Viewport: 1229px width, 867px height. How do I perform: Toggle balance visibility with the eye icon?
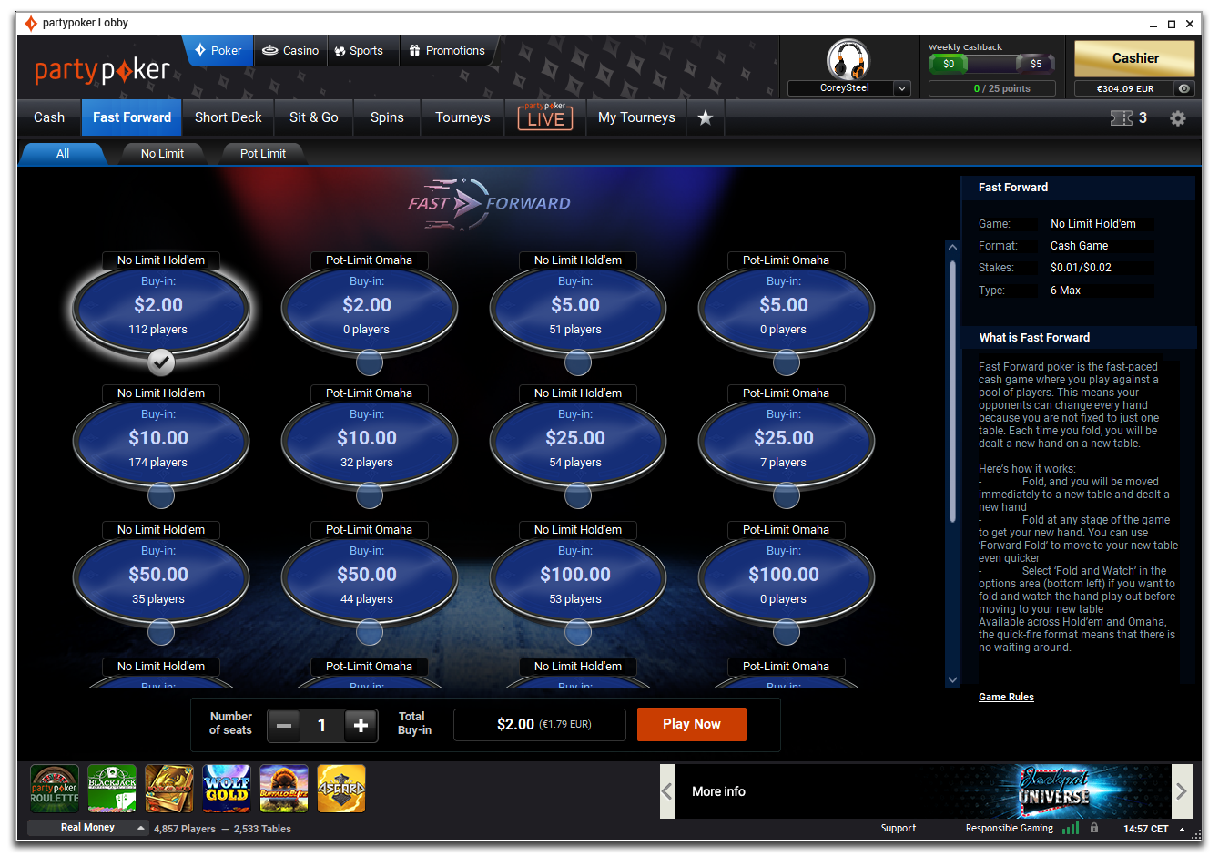point(1183,88)
